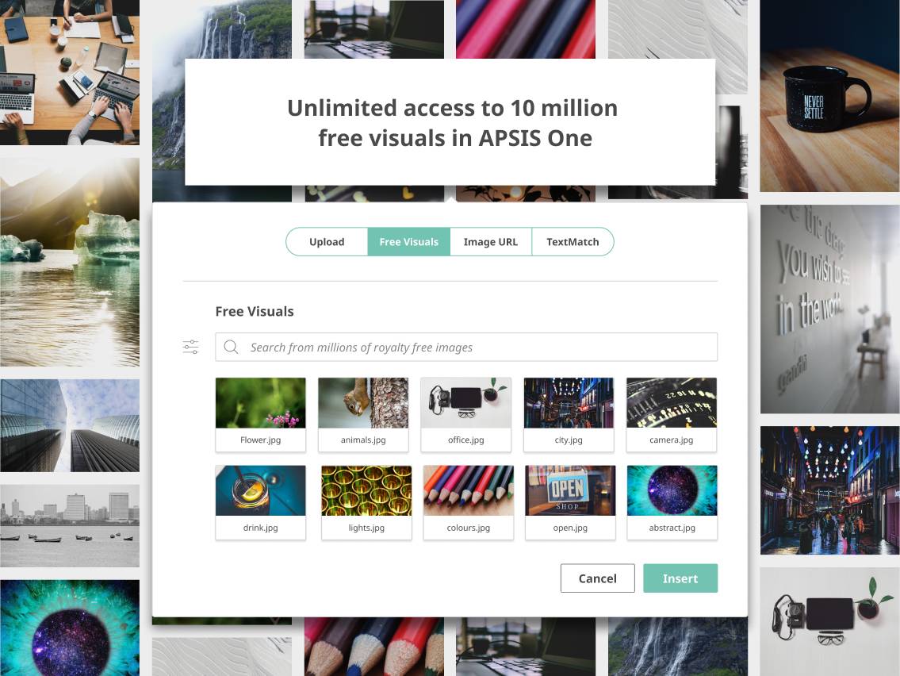This screenshot has height=676, width=900.
Task: Click the magnifying glass search icon
Action: coord(231,347)
